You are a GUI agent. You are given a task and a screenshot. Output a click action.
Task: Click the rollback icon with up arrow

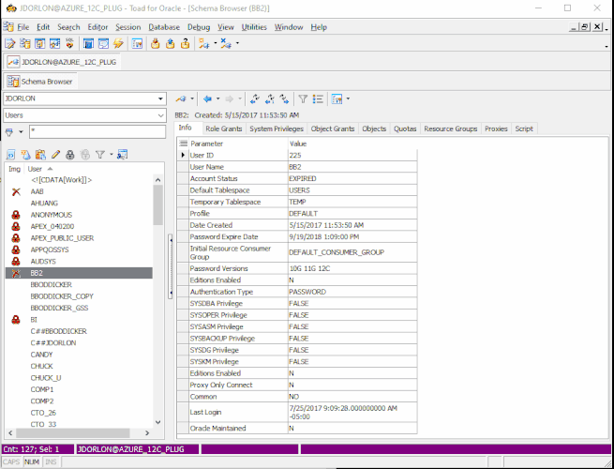(x=171, y=43)
